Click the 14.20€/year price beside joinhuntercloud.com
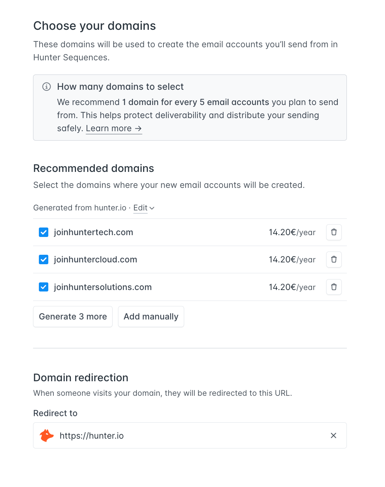This screenshot has height=487, width=385. pos(292,259)
